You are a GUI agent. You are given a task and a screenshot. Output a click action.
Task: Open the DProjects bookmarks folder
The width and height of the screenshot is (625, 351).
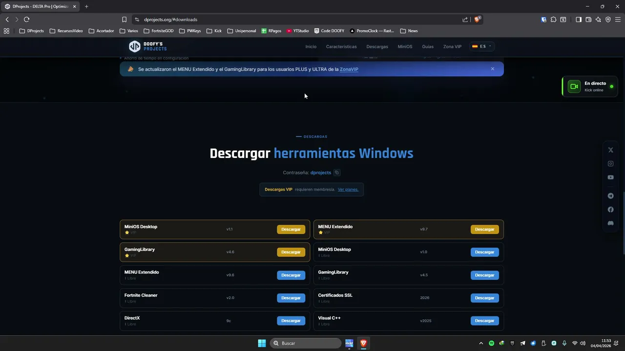[32, 31]
